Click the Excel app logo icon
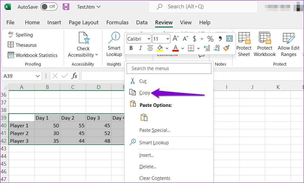The width and height of the screenshot is (304, 183). click(x=8, y=7)
